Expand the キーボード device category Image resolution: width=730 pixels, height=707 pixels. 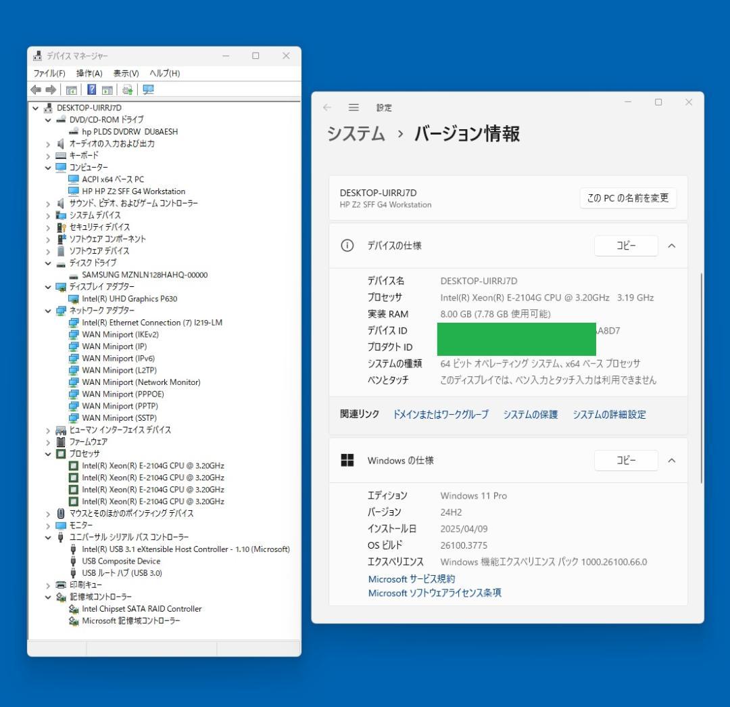47,155
